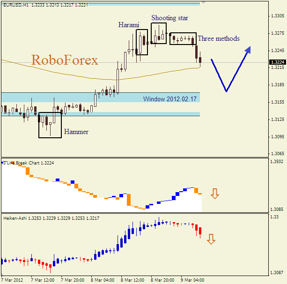Select the Hammer pattern rectangle box
Viewport: 287px width, 284px height.
click(x=50, y=125)
